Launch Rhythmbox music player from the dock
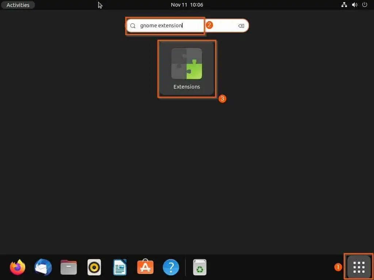The width and height of the screenshot is (374, 280). click(94, 267)
